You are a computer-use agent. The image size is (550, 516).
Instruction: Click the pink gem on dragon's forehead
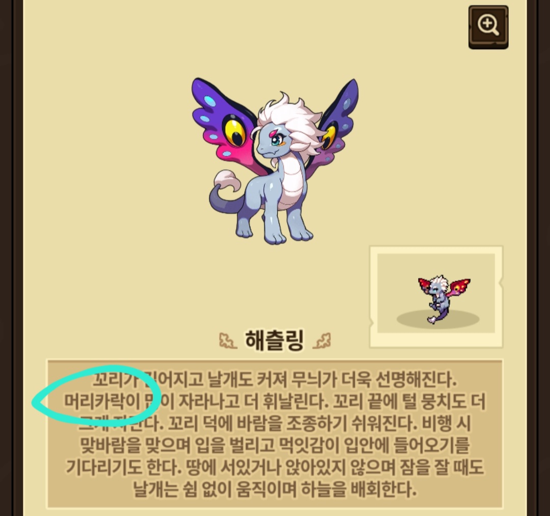click(273, 133)
